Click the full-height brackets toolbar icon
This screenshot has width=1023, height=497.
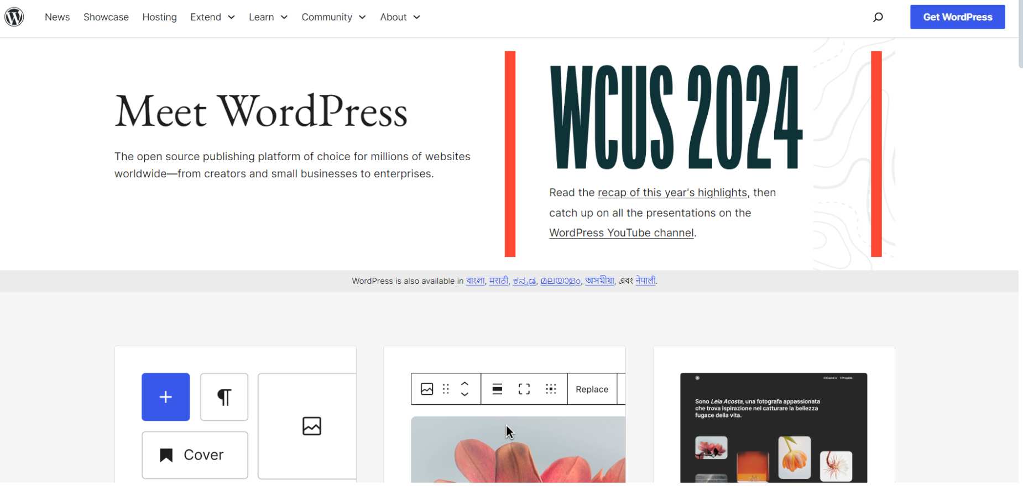pos(524,389)
